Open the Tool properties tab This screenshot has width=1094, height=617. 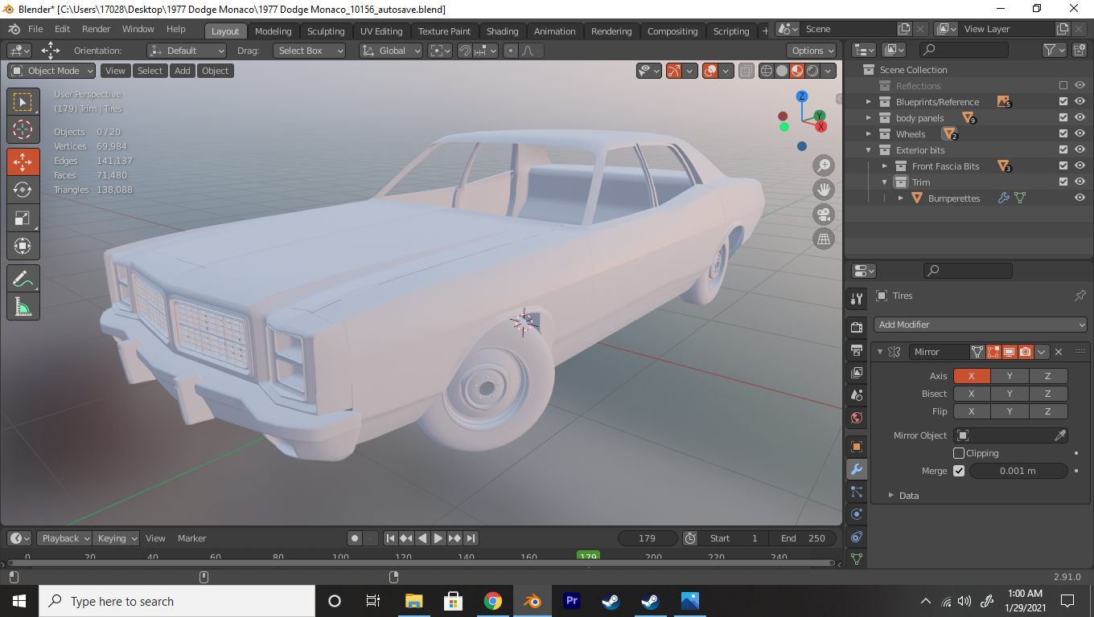[x=856, y=299]
